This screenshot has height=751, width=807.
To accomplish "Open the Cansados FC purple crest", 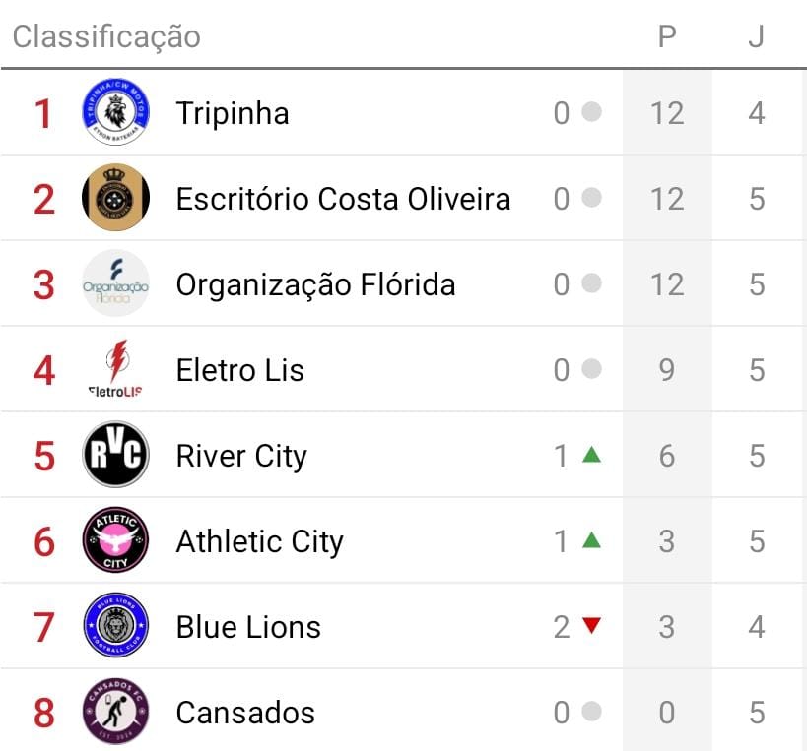I will click(115, 712).
